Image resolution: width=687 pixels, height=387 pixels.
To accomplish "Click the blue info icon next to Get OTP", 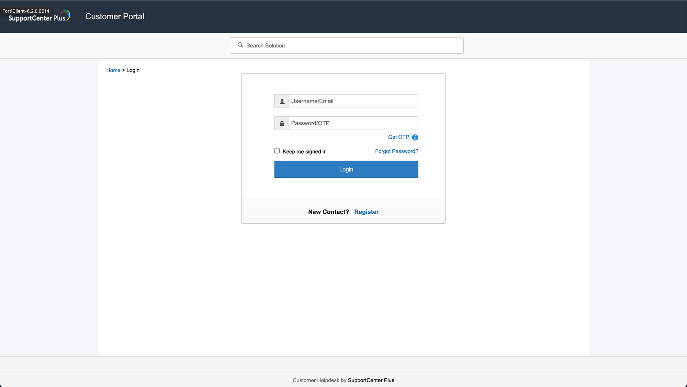I will tap(415, 137).
